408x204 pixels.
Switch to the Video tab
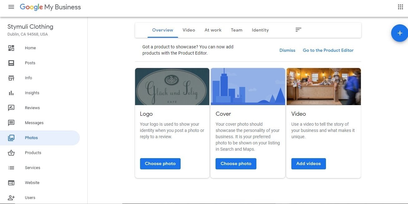click(189, 30)
